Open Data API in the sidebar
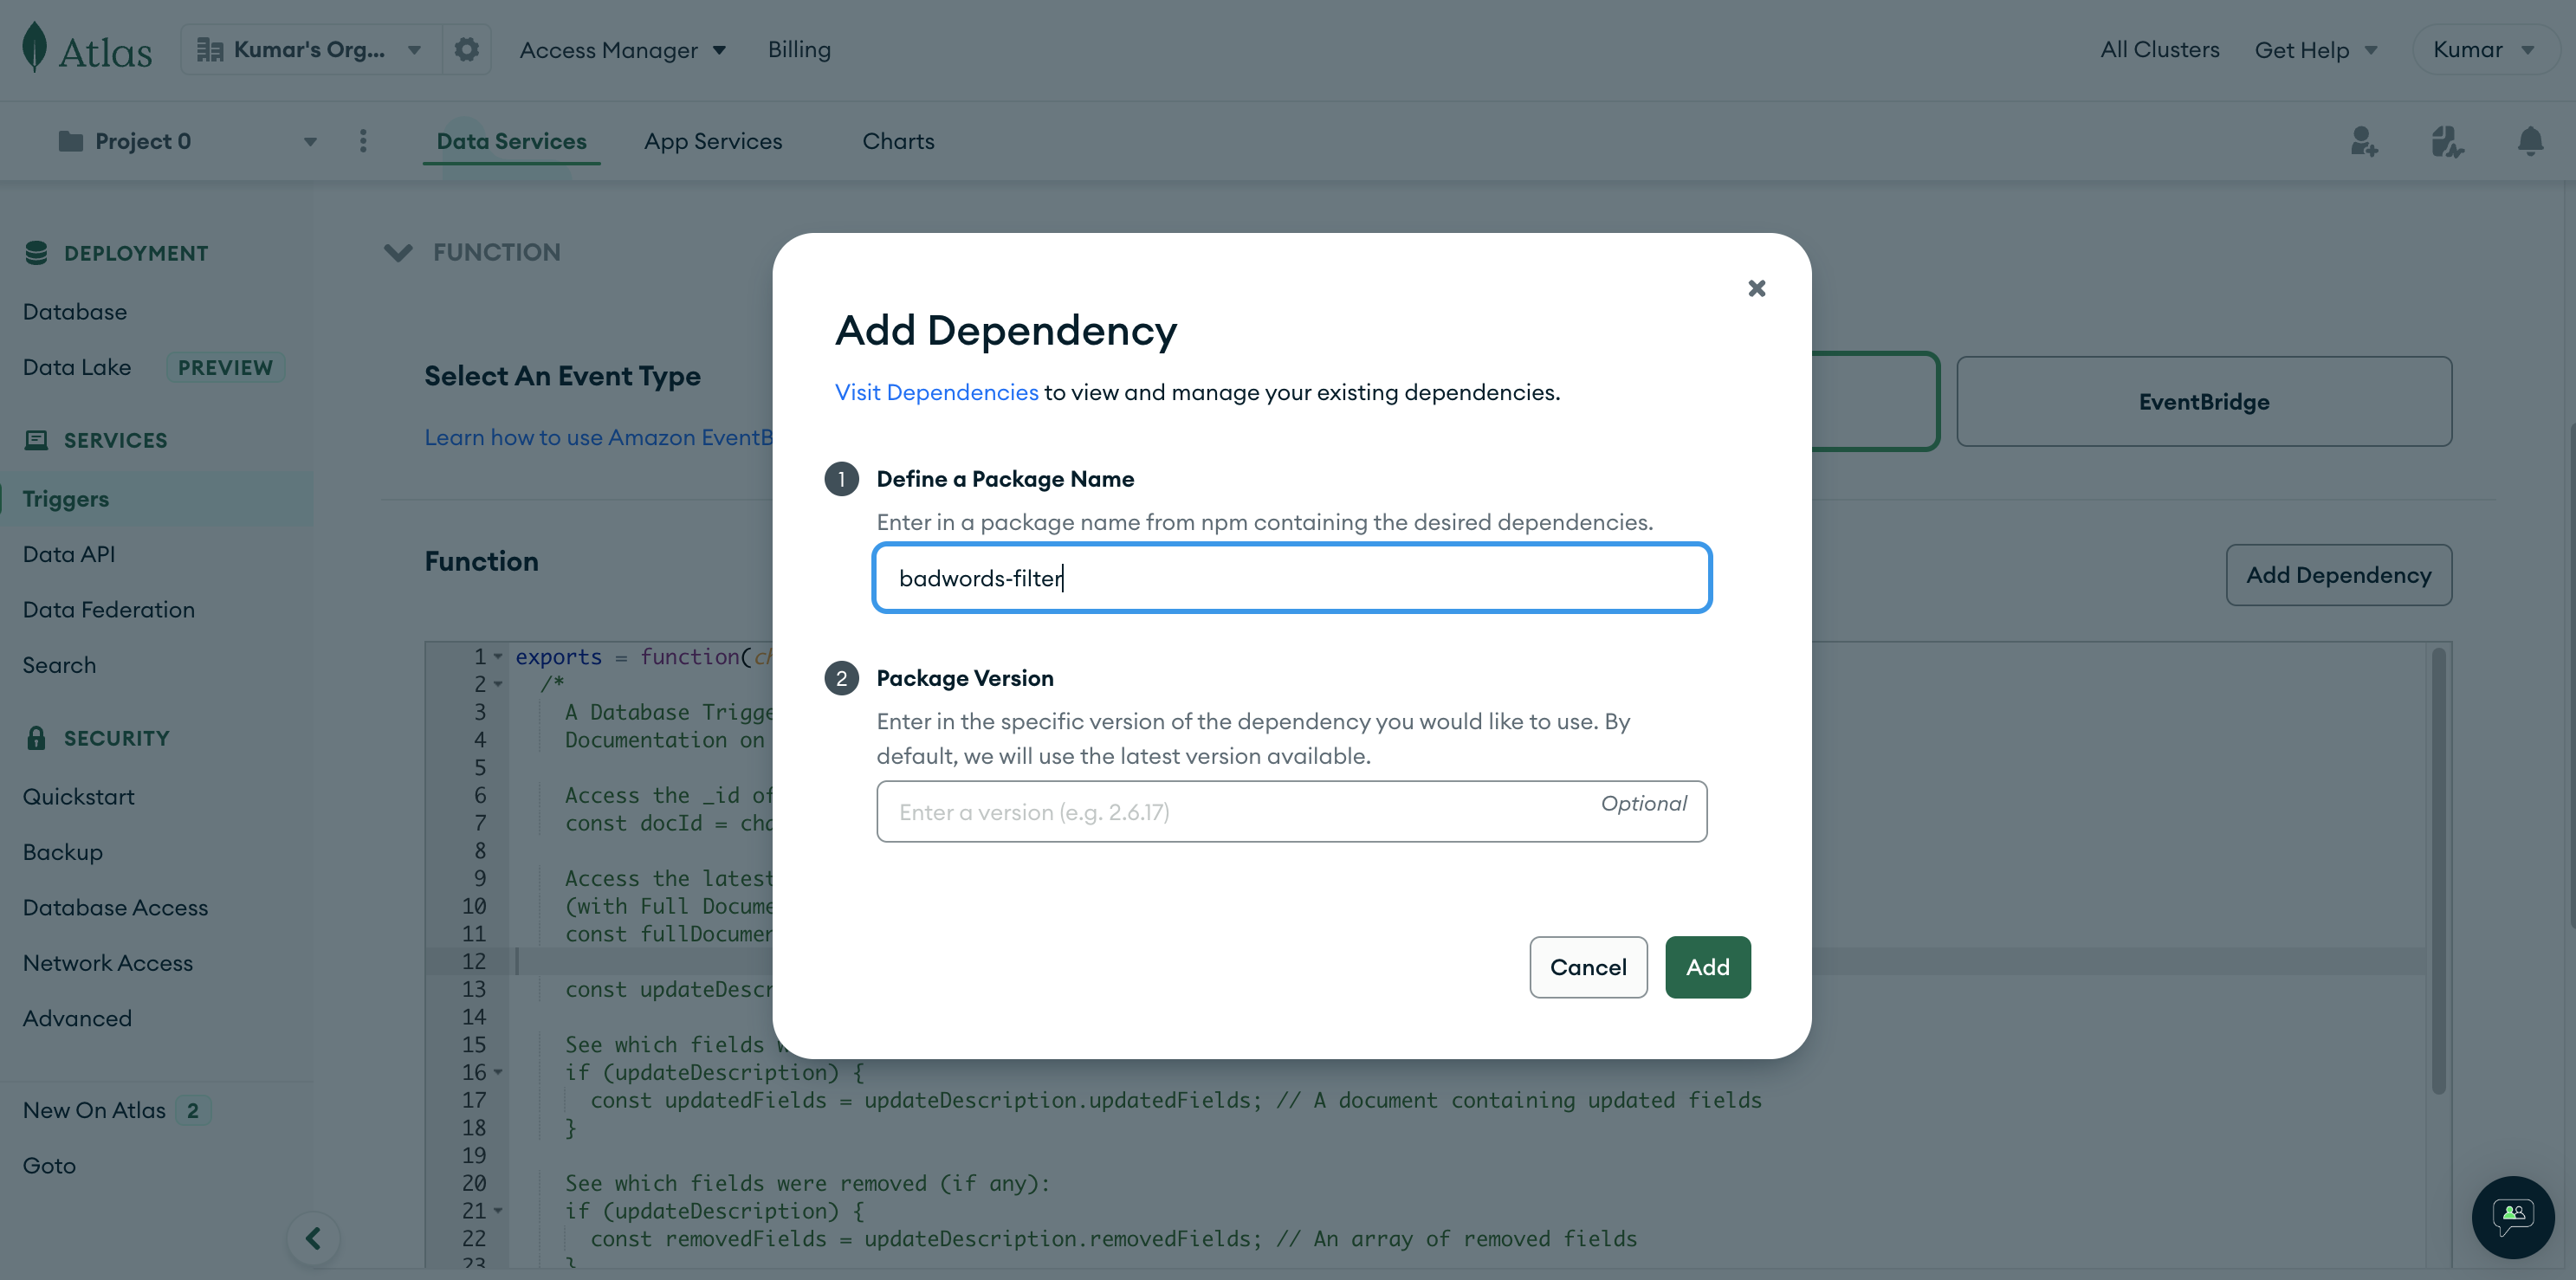This screenshot has width=2576, height=1280. click(x=69, y=554)
